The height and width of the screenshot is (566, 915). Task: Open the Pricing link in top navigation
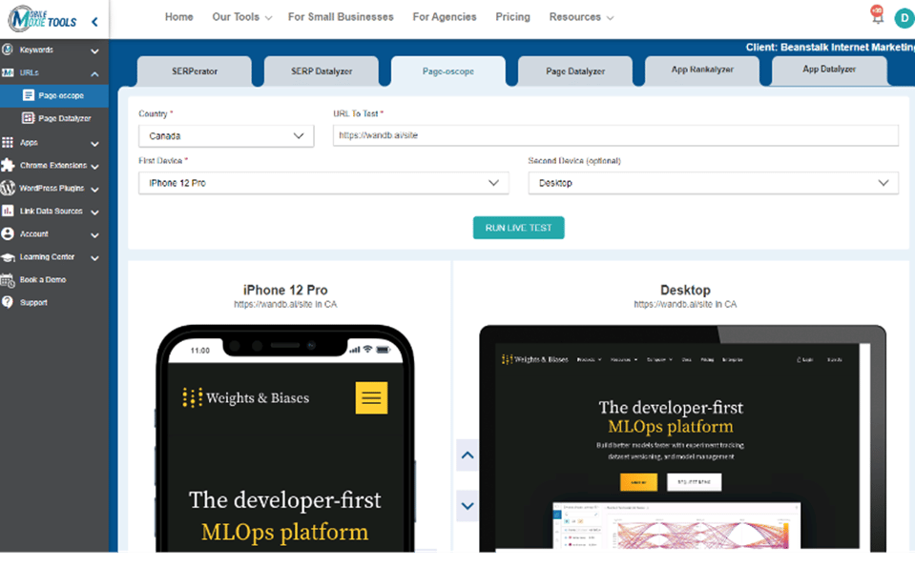point(512,17)
